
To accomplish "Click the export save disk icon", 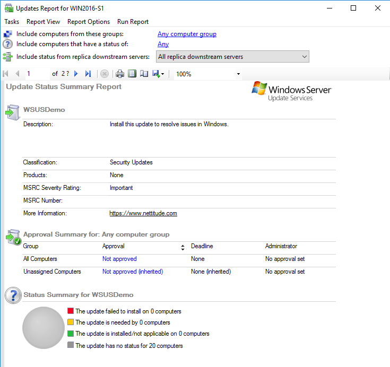I will coord(156,74).
